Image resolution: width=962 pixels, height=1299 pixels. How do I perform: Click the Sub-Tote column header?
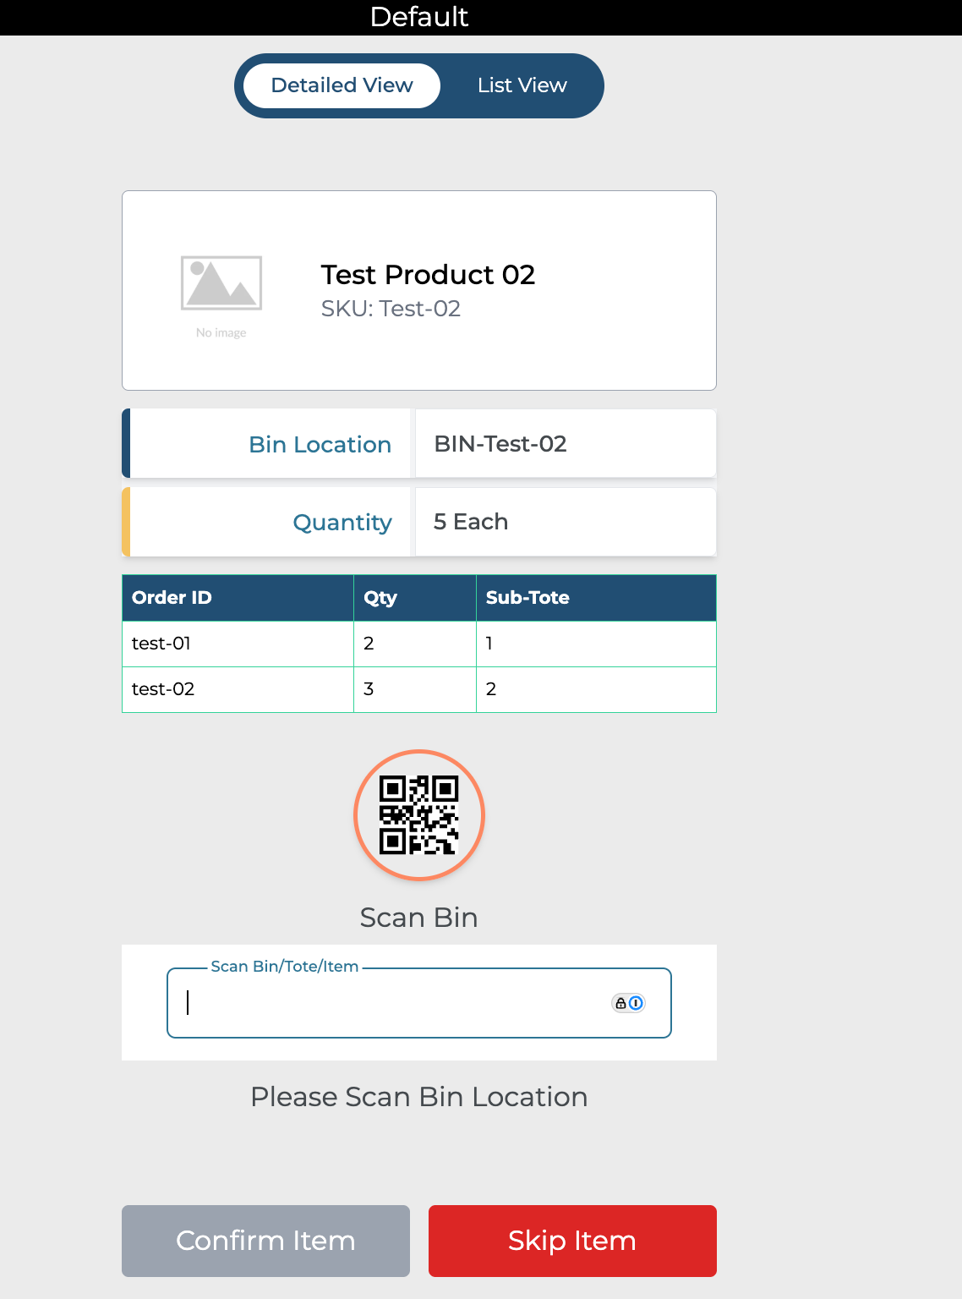[x=527, y=598]
